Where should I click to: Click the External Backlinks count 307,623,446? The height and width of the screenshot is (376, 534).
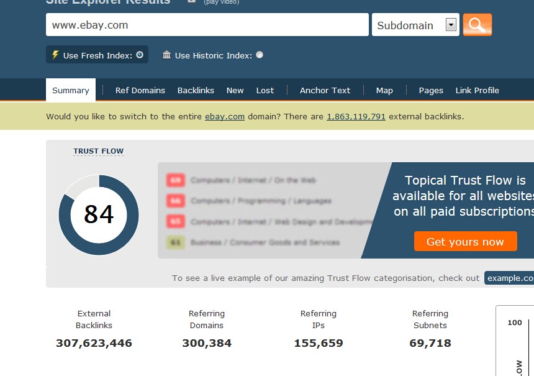coord(94,343)
